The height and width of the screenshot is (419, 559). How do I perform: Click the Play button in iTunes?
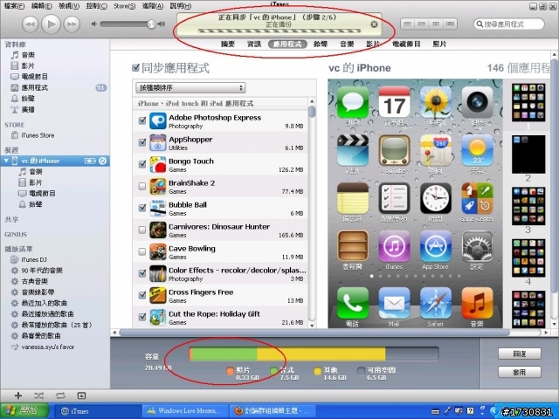click(51, 24)
